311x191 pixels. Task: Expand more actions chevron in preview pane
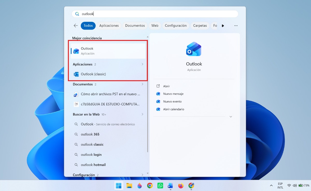[x=231, y=117]
